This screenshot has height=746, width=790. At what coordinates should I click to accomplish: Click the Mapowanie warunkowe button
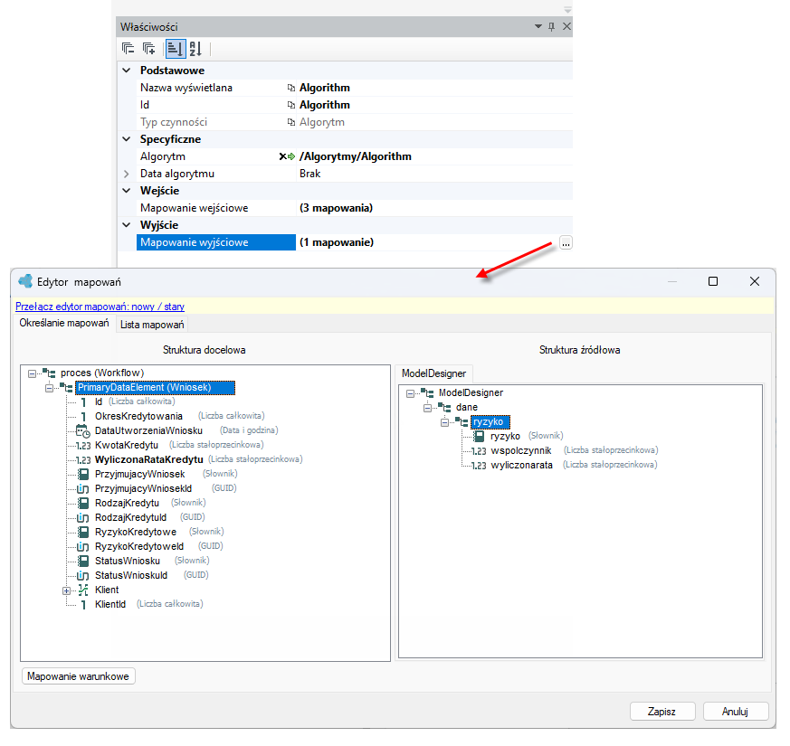point(79,676)
